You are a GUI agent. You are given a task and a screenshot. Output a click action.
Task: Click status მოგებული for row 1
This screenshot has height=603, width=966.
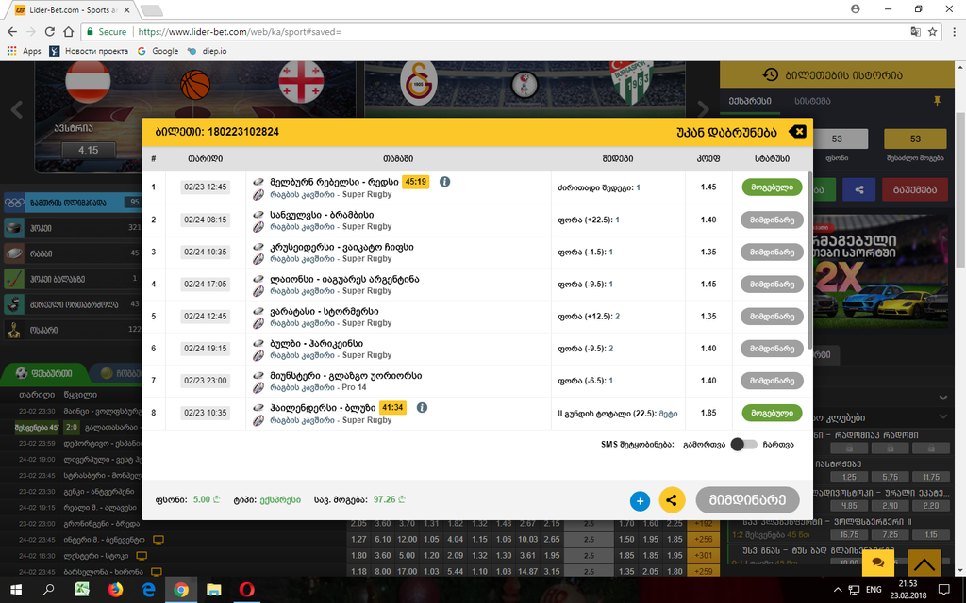(772, 187)
